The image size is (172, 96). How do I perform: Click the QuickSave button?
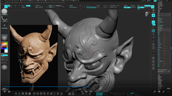pyautogui.click(x=144, y=1)
